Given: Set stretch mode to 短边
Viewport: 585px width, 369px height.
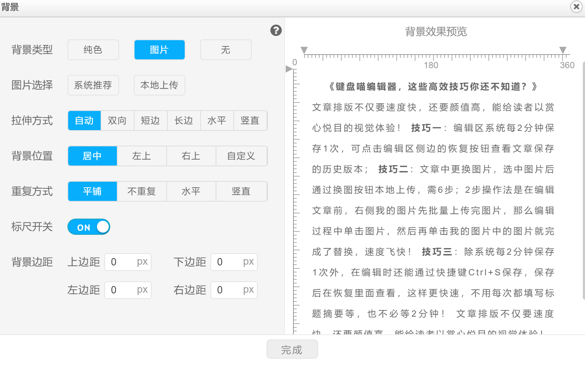Looking at the screenshot, I should (150, 121).
